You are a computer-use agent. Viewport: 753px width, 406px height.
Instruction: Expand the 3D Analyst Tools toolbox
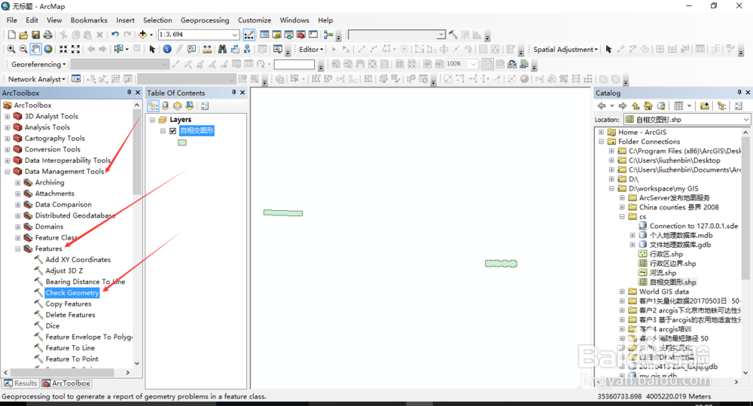pos(8,116)
